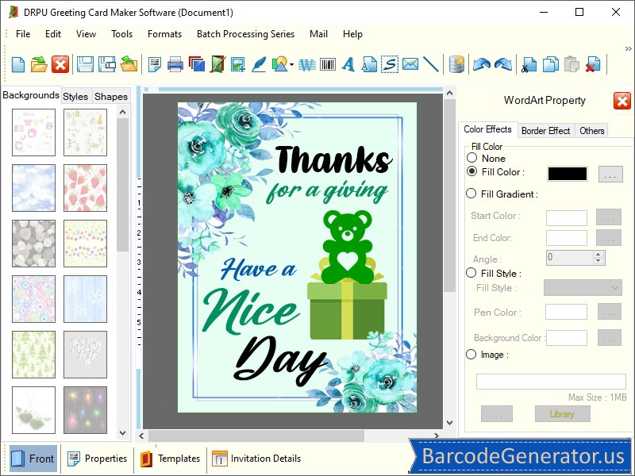635x476 pixels.
Task: Switch to the Shapes tab
Action: point(110,96)
